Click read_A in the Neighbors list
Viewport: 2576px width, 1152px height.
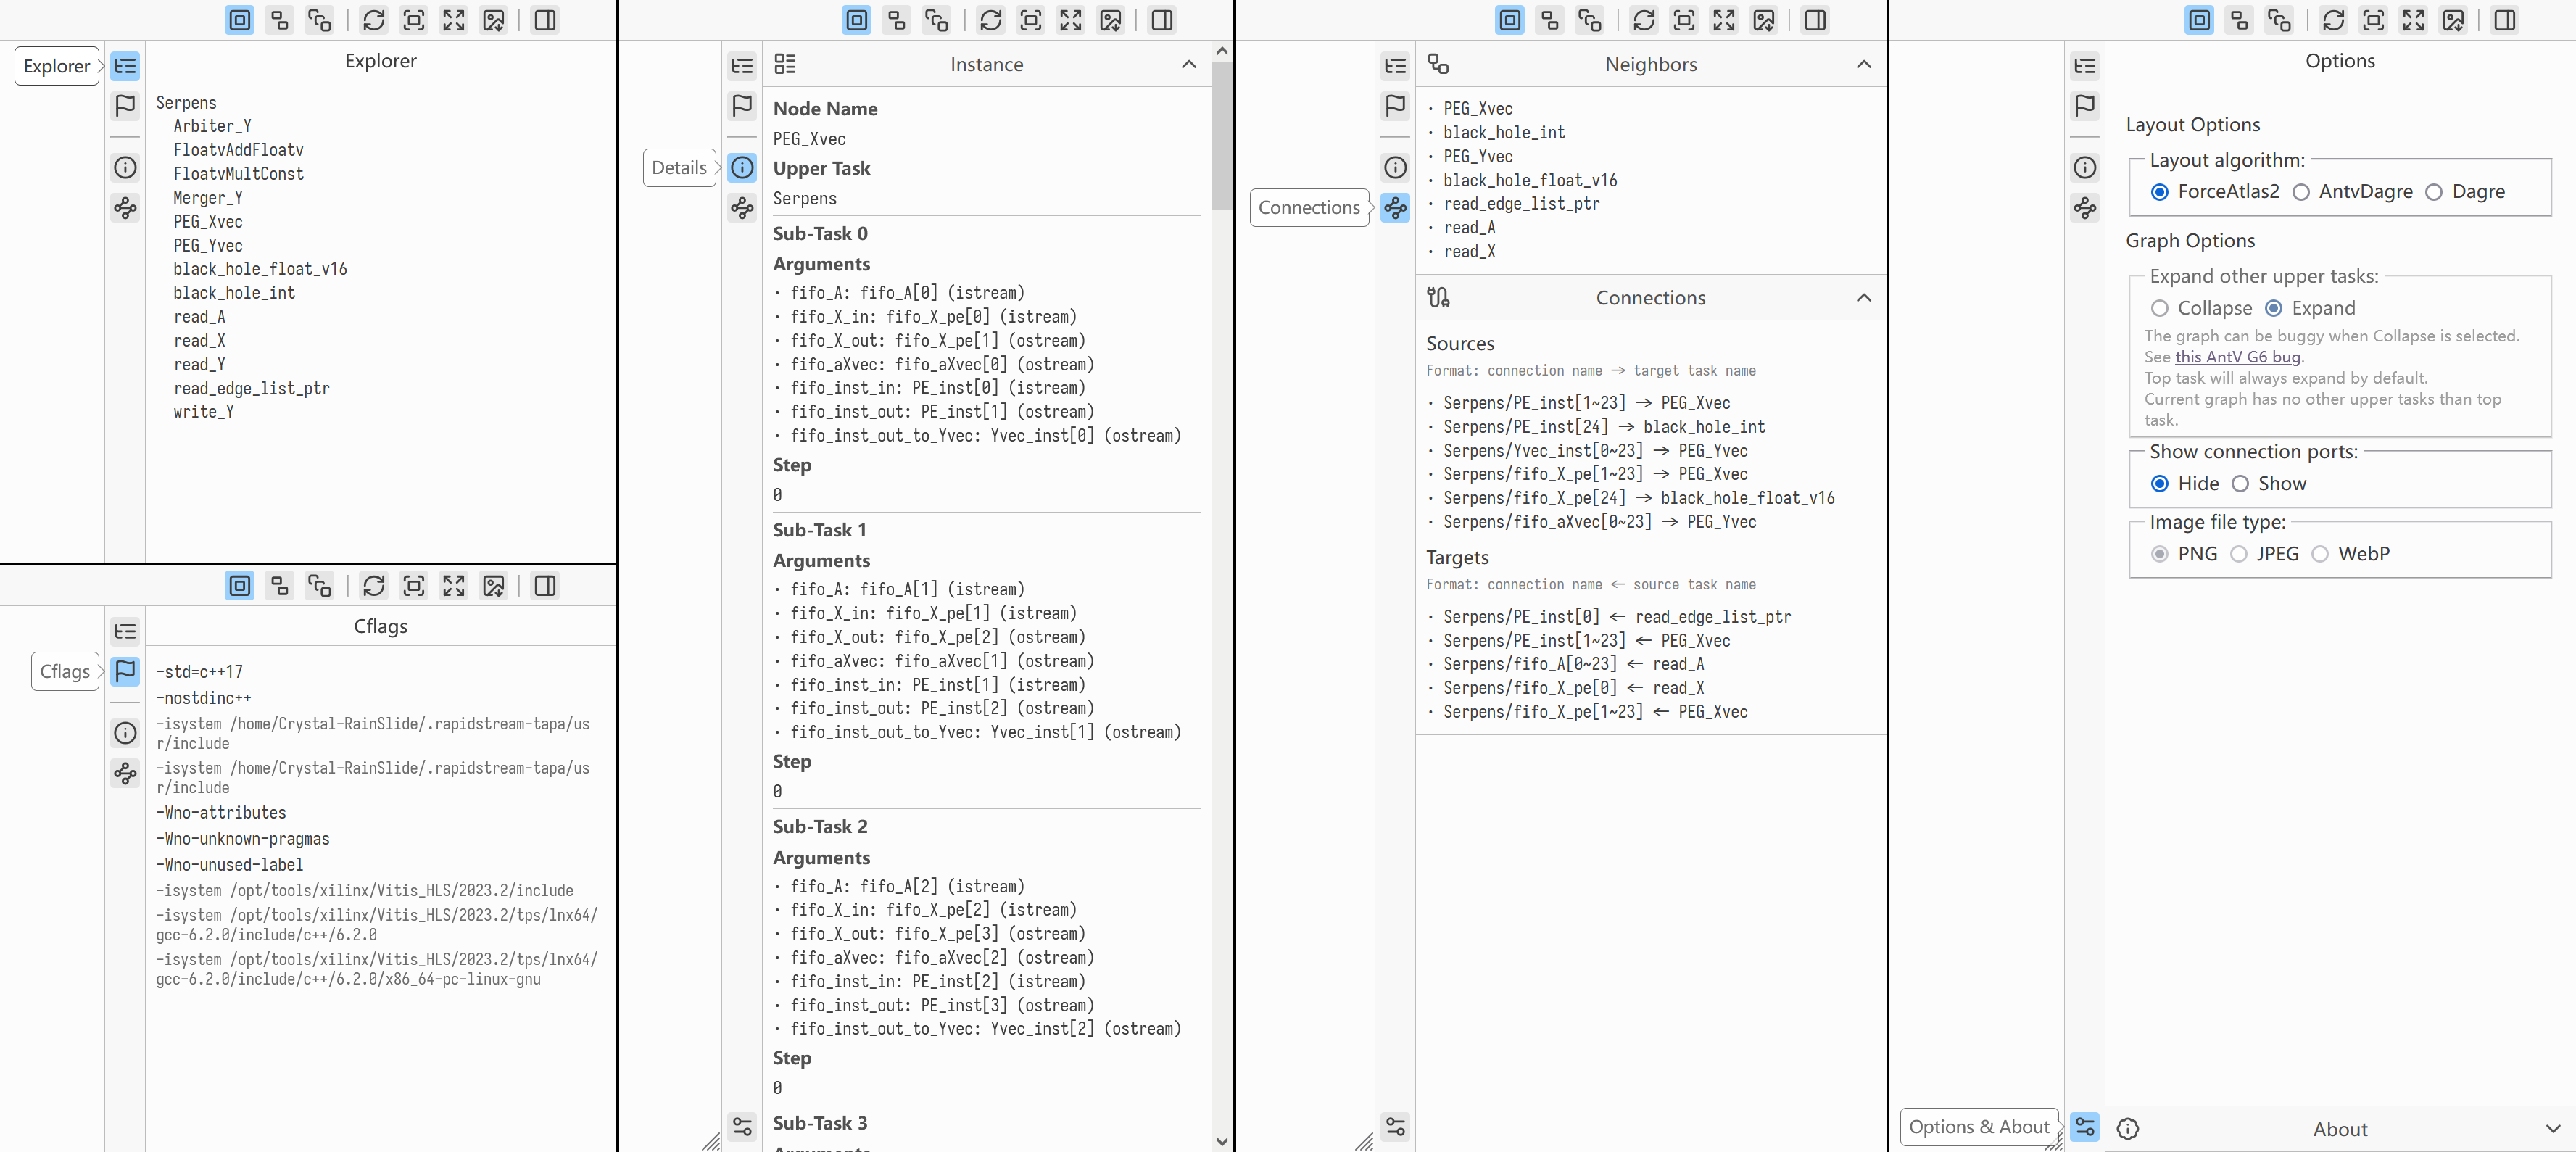click(x=1469, y=228)
